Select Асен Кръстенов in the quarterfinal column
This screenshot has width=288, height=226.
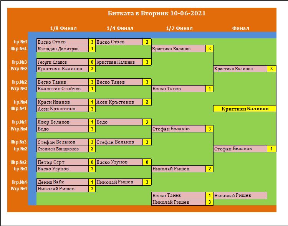click(119, 102)
